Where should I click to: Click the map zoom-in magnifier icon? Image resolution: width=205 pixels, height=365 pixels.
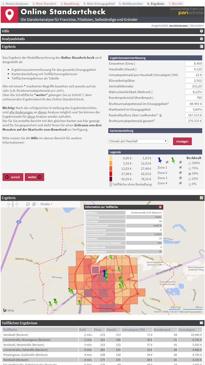pos(34,204)
